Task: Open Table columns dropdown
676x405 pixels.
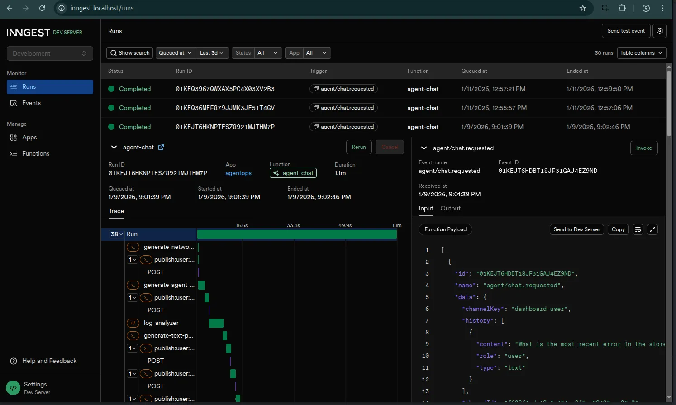Action: (x=642, y=53)
